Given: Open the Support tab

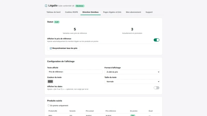Looking at the screenshot, I should point(149,12).
